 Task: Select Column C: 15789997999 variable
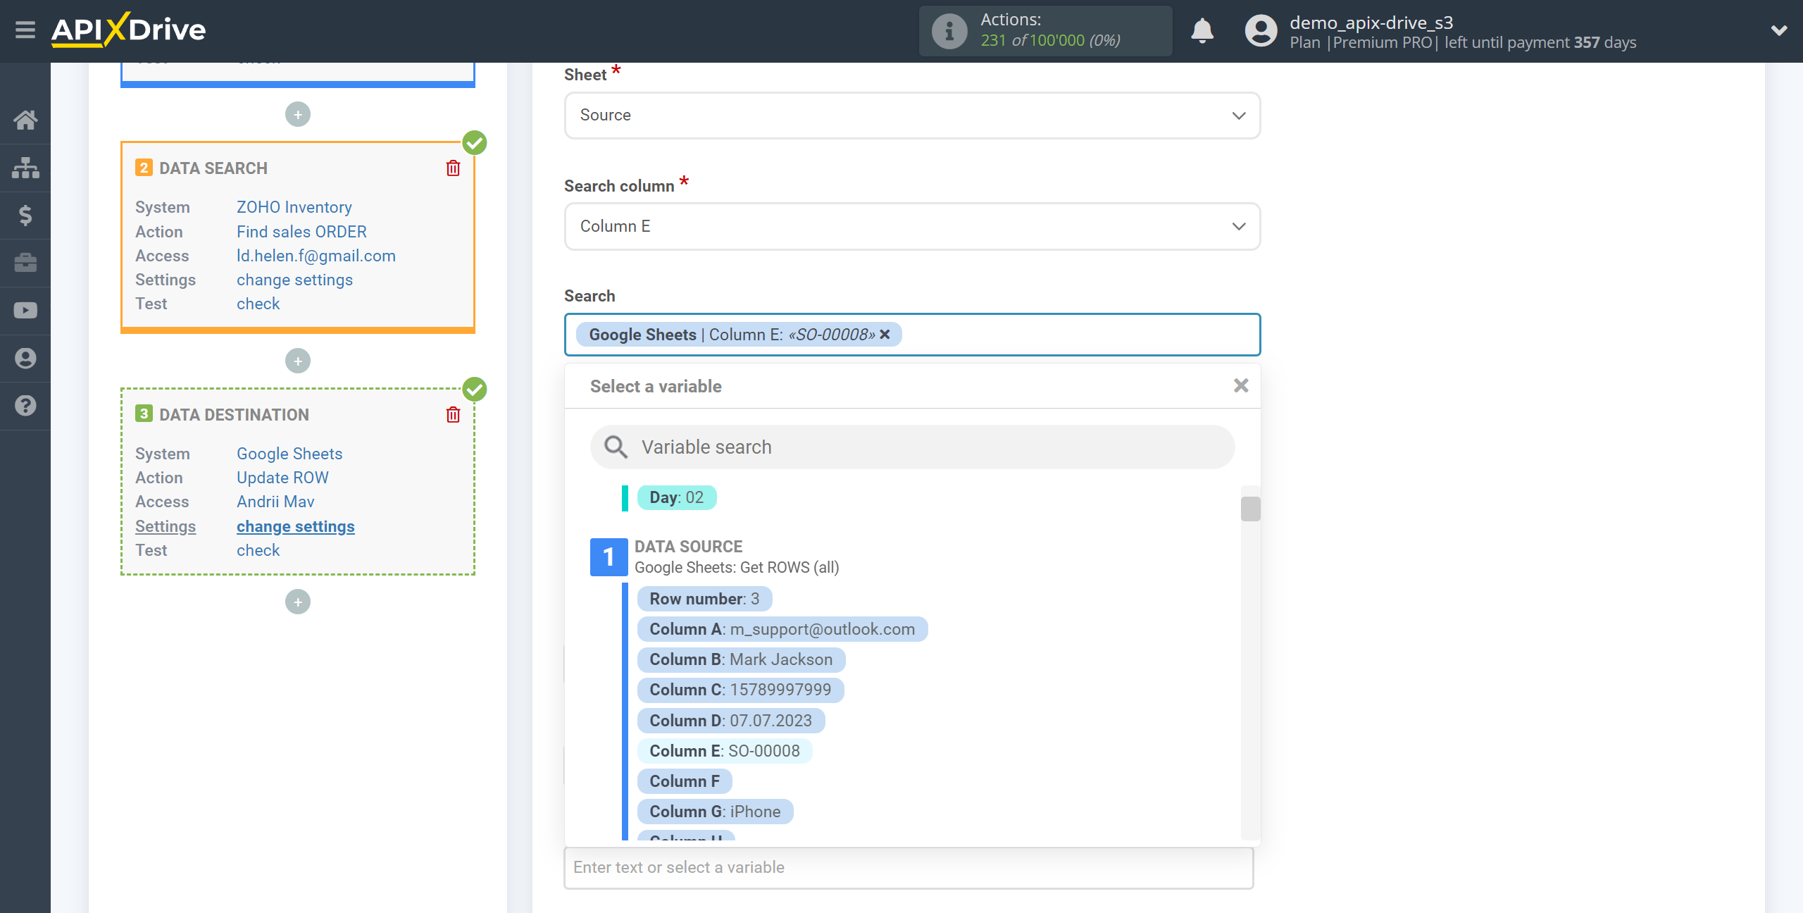tap(740, 690)
